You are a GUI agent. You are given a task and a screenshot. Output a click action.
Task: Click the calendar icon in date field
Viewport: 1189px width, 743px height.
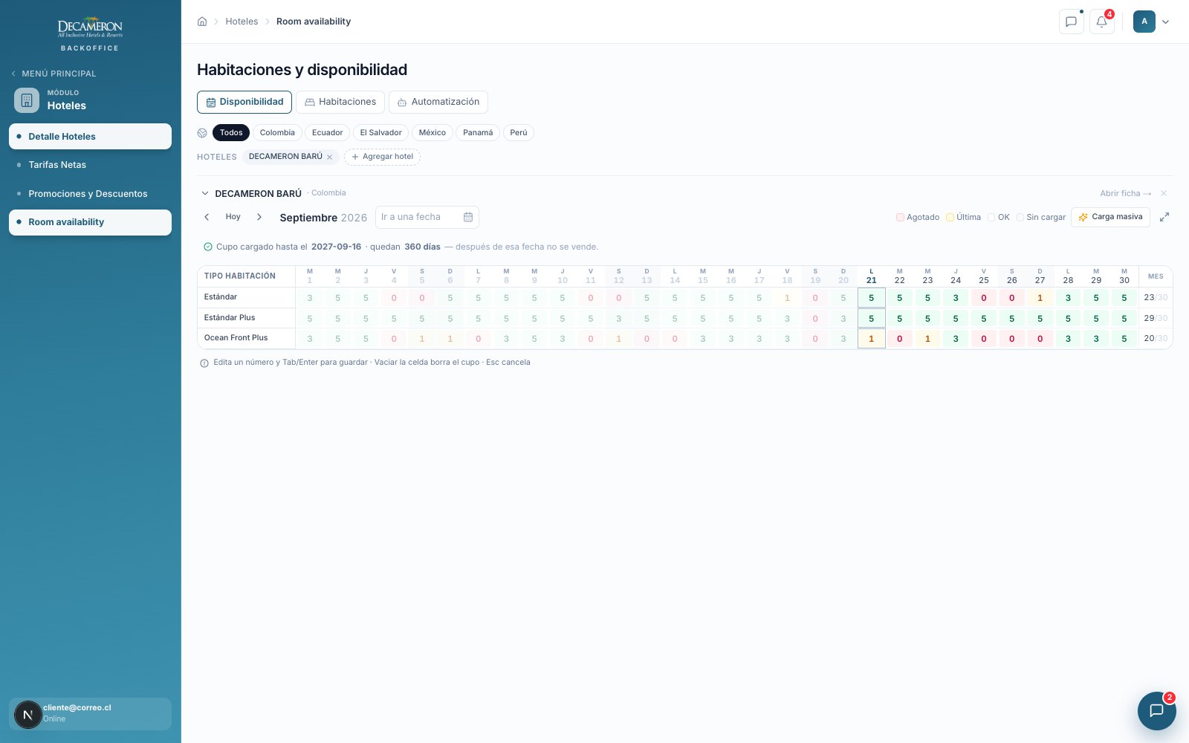tap(468, 217)
